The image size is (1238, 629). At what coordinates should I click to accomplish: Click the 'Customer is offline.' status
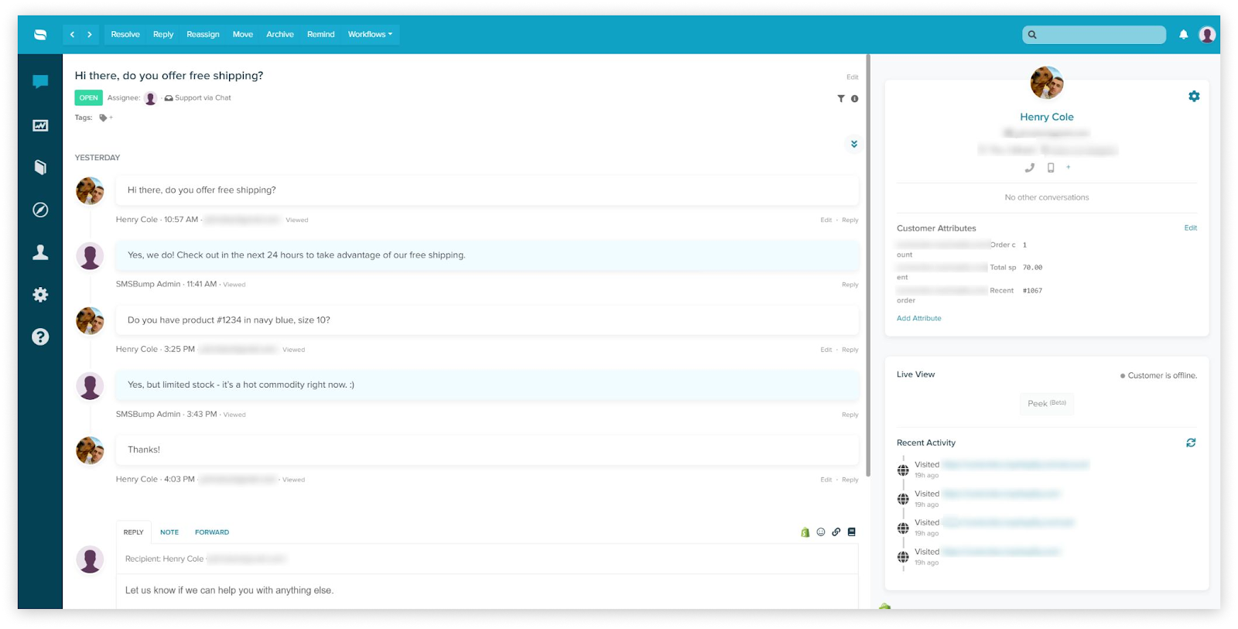pyautogui.click(x=1162, y=375)
